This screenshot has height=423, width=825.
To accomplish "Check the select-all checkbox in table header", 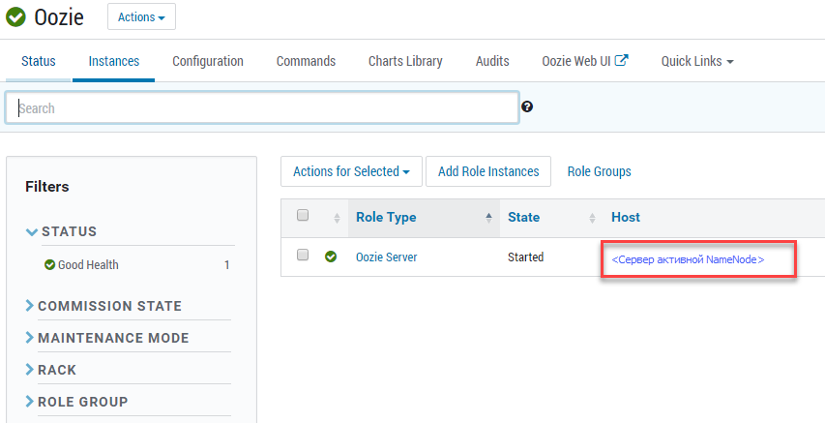I will tap(303, 216).
